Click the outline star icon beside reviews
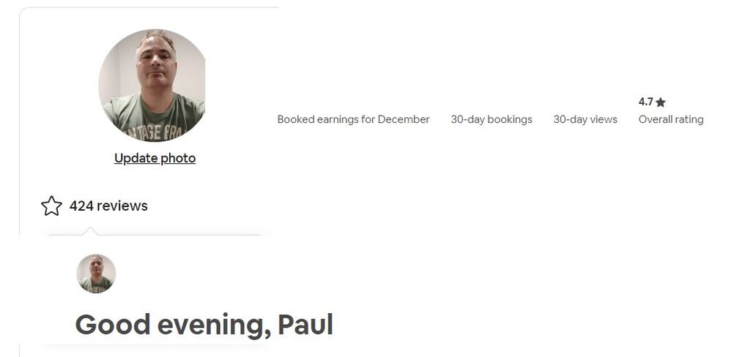 [51, 206]
